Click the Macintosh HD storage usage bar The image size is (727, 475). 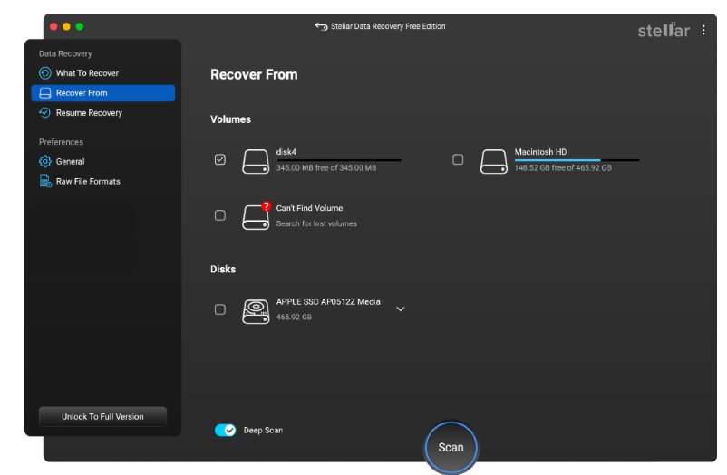(x=577, y=160)
